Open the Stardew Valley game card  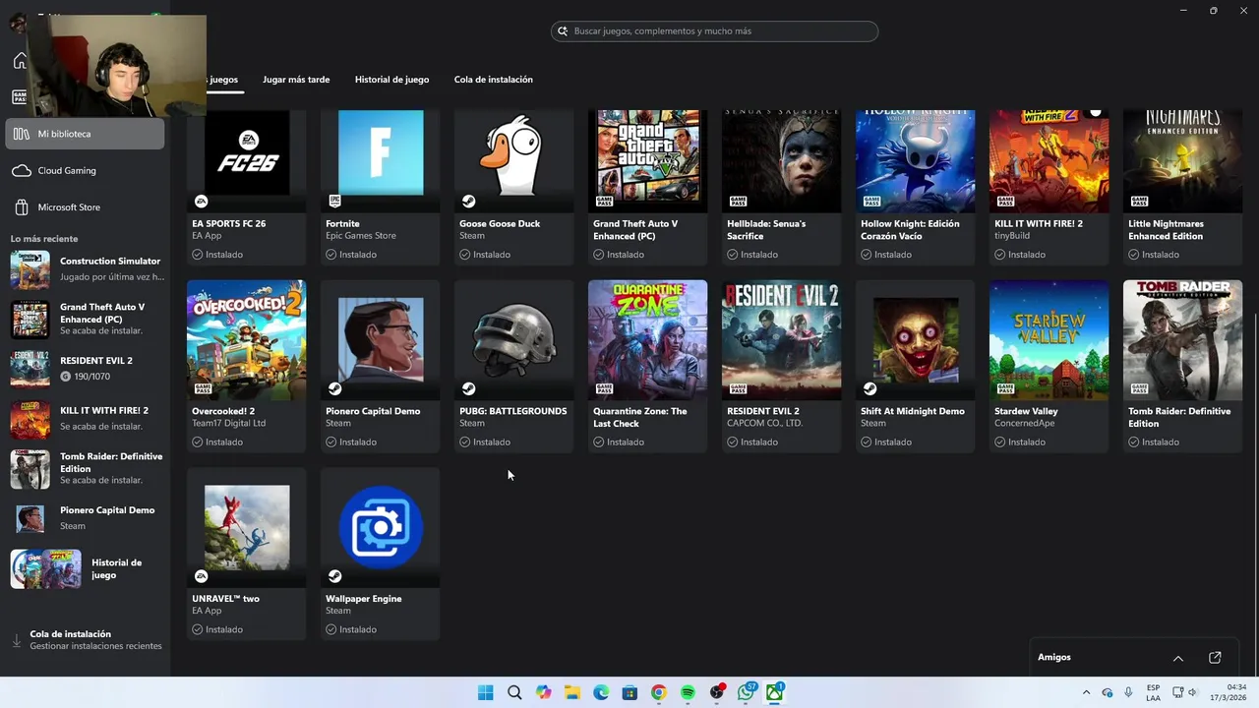pos(1049,366)
